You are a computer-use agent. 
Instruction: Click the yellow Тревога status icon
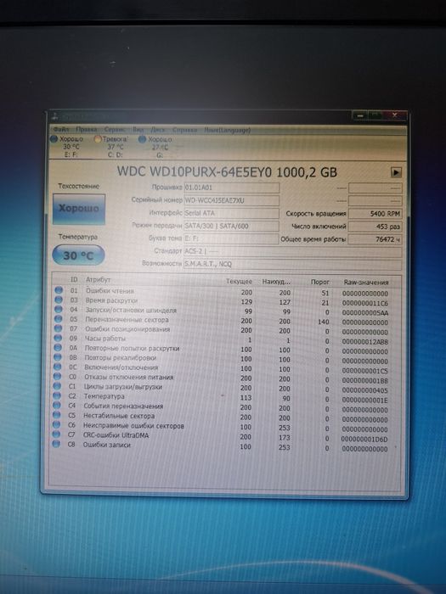[x=98, y=139]
